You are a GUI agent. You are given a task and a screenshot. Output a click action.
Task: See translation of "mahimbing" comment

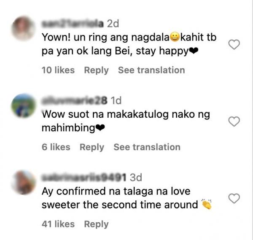point(147,147)
